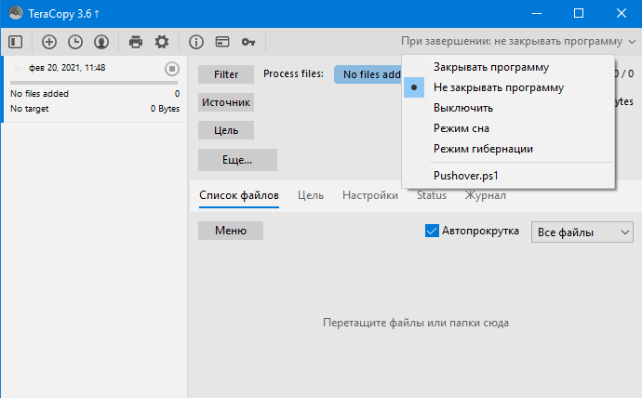This screenshot has width=642, height=398.
Task: Switch to the Настройки tab
Action: coord(369,195)
